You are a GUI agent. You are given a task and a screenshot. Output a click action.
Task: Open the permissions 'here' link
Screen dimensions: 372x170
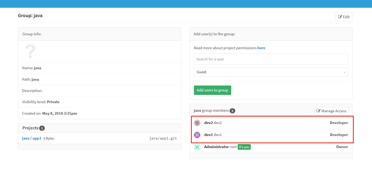pyautogui.click(x=261, y=48)
